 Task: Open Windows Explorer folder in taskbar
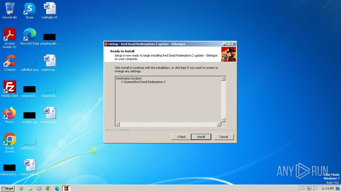30,189
